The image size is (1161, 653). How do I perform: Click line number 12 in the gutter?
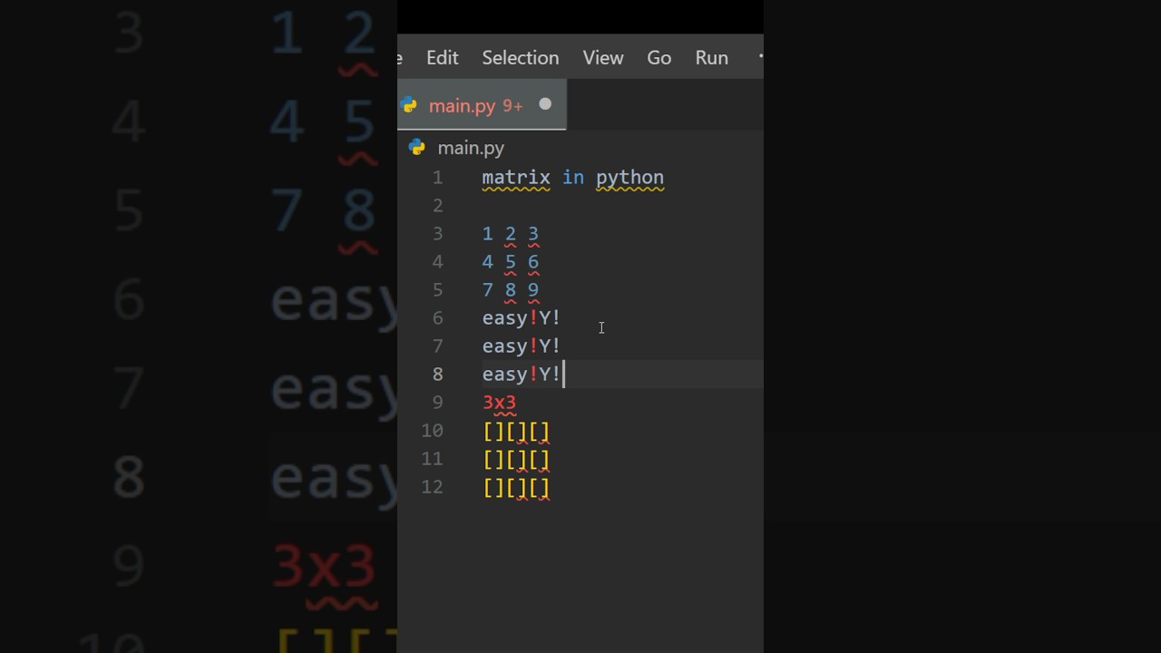[x=433, y=487]
